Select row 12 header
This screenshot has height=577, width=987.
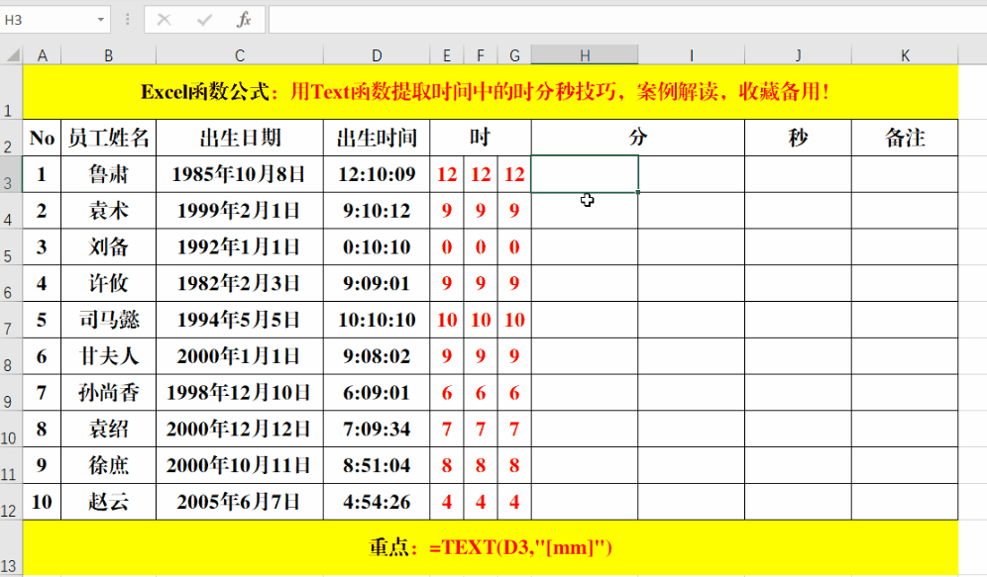point(11,502)
